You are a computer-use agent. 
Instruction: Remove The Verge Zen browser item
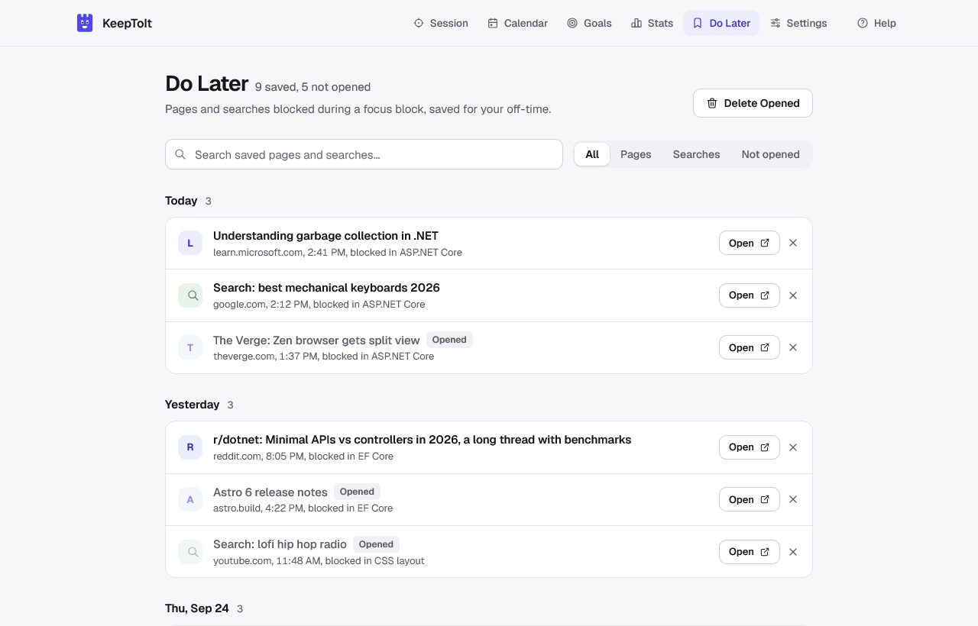(793, 347)
